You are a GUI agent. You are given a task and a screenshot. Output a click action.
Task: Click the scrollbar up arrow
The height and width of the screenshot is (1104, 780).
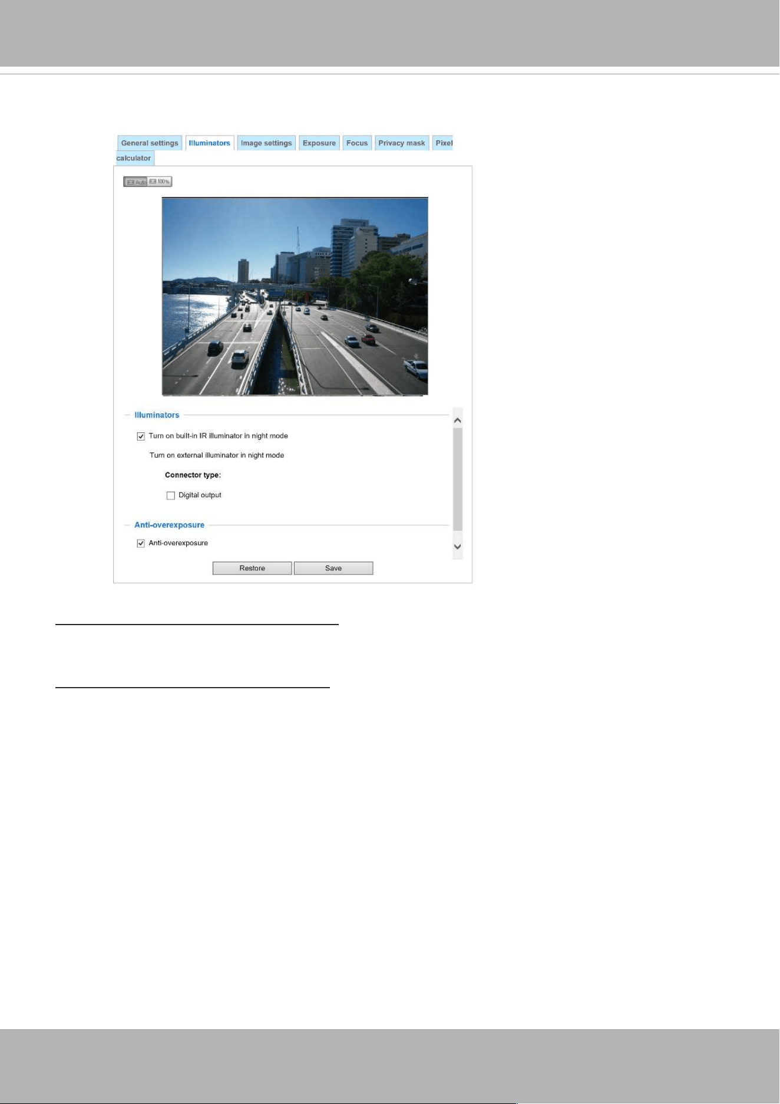coord(458,420)
